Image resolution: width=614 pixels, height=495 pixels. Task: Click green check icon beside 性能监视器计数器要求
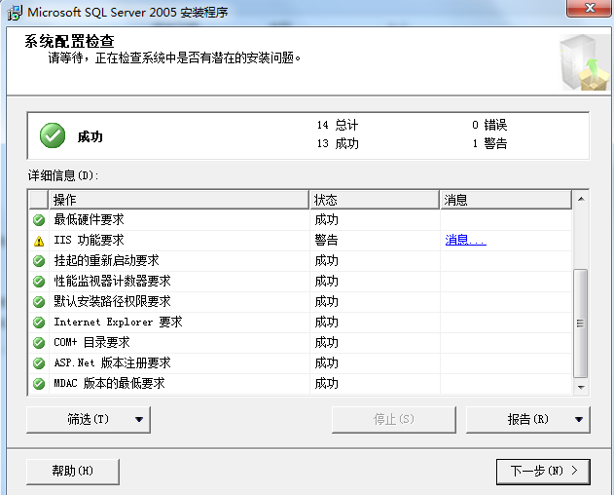(x=39, y=282)
